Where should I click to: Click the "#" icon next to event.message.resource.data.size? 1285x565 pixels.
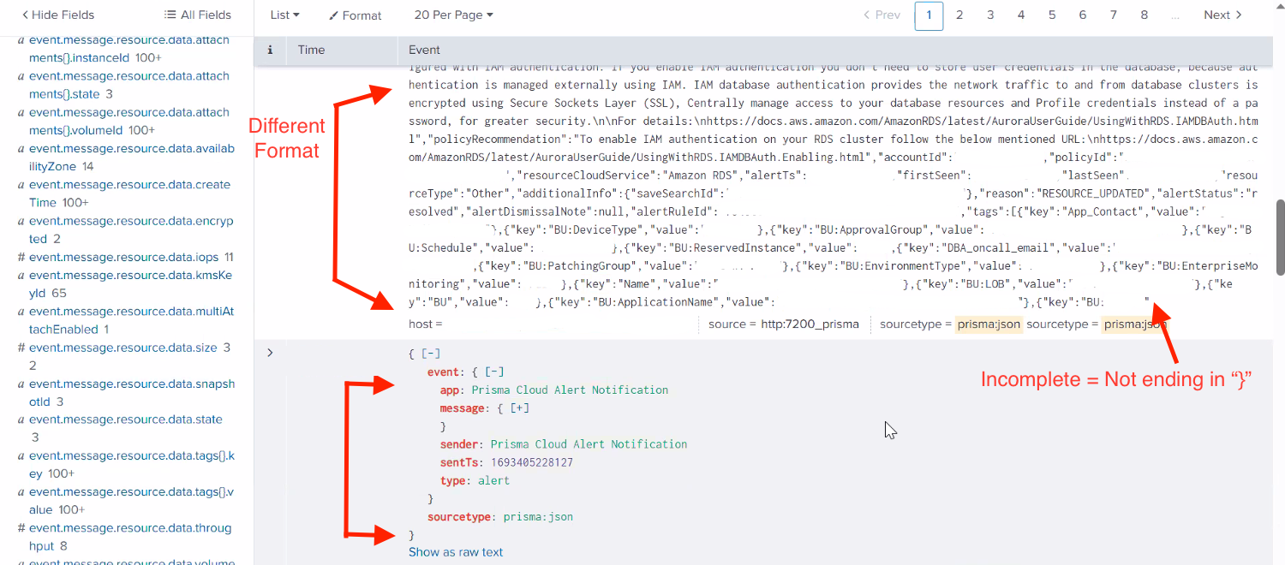[x=20, y=348]
